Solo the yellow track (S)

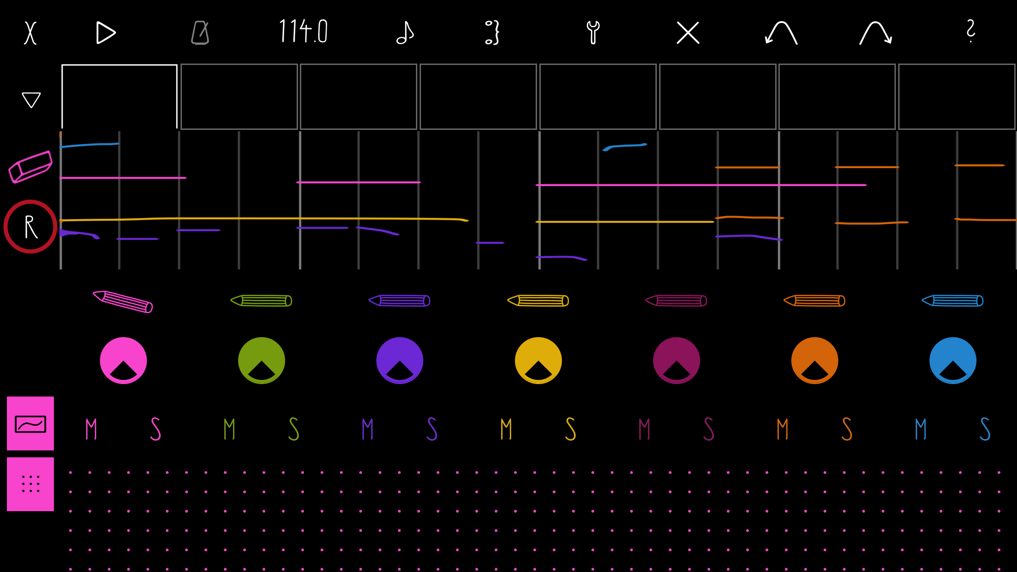tap(570, 429)
